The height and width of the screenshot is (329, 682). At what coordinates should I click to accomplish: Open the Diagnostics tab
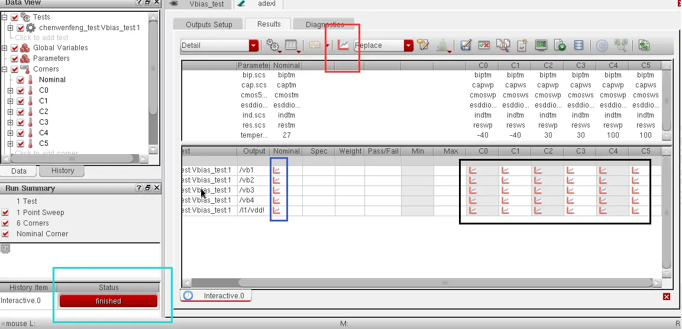[324, 24]
